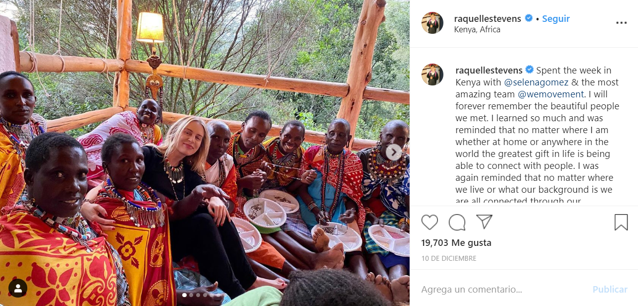The height and width of the screenshot is (306, 638).
Task: Share the post using the paper plane icon
Action: [484, 222]
